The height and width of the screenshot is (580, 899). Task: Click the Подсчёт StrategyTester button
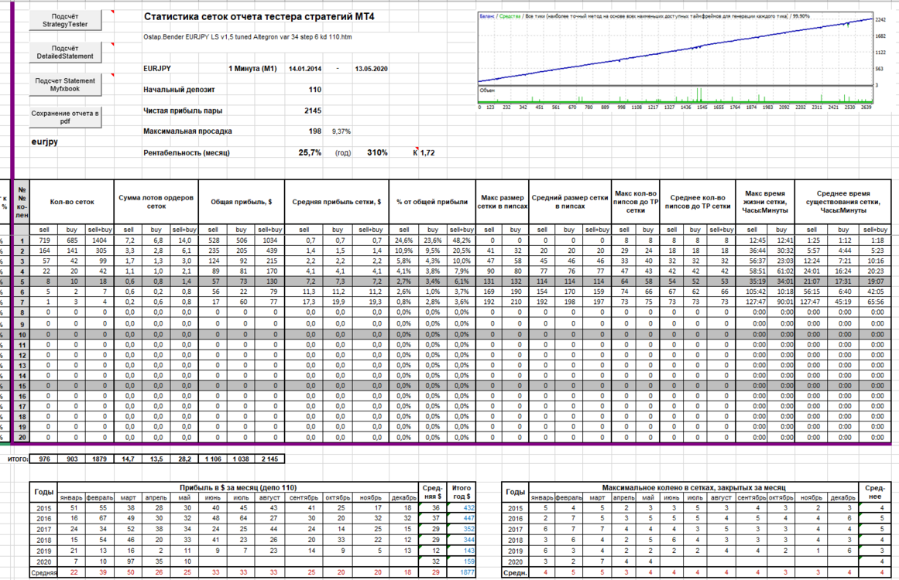click(x=65, y=21)
